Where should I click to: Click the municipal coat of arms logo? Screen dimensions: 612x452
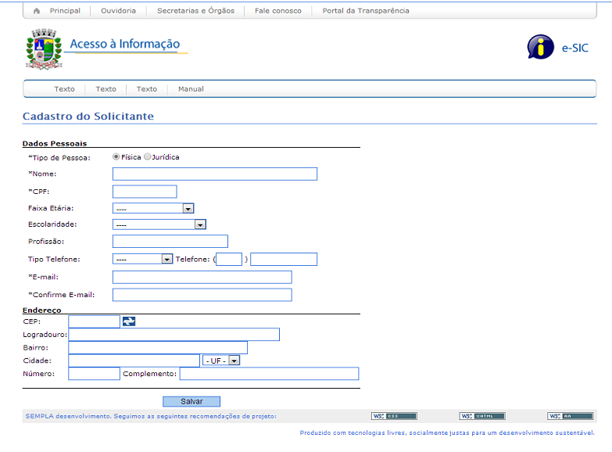pyautogui.click(x=43, y=50)
